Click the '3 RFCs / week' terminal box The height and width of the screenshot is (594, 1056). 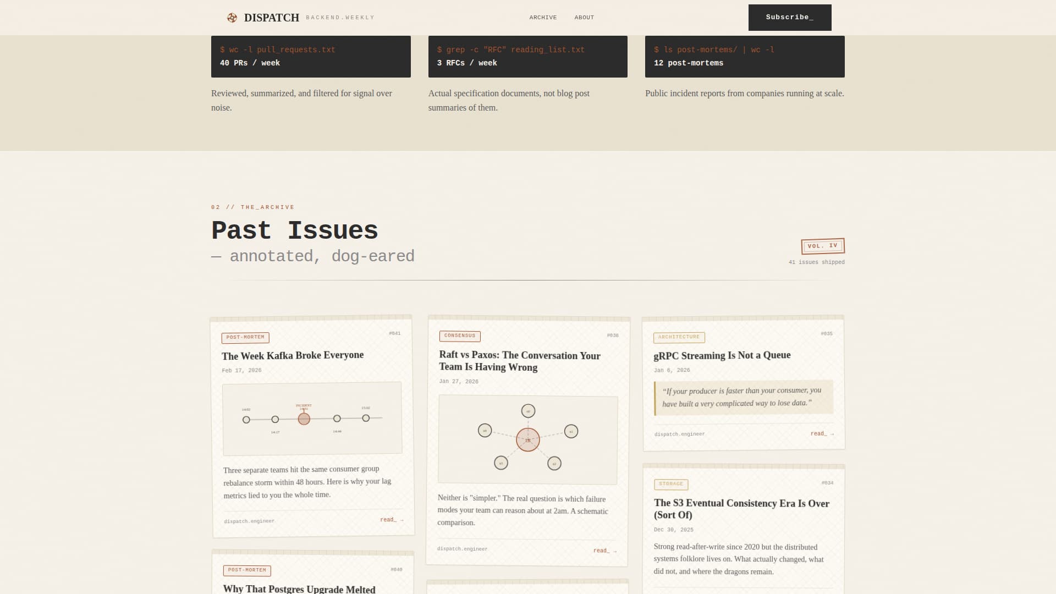[527, 57]
